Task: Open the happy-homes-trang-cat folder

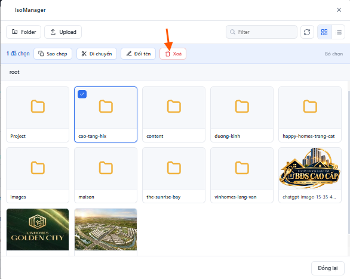Action: click(x=310, y=114)
